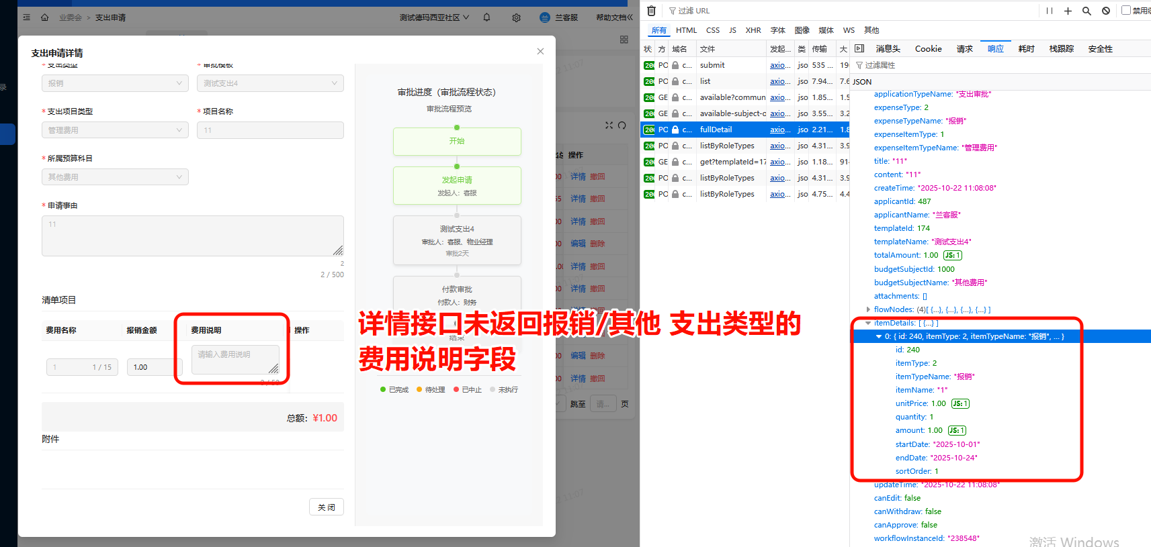Click the 申请事由 textarea
Viewport: 1151px width, 547px height.
[x=193, y=236]
